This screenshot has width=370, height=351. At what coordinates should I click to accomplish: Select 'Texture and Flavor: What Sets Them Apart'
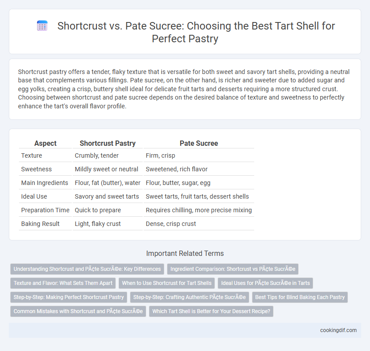[x=63, y=283]
